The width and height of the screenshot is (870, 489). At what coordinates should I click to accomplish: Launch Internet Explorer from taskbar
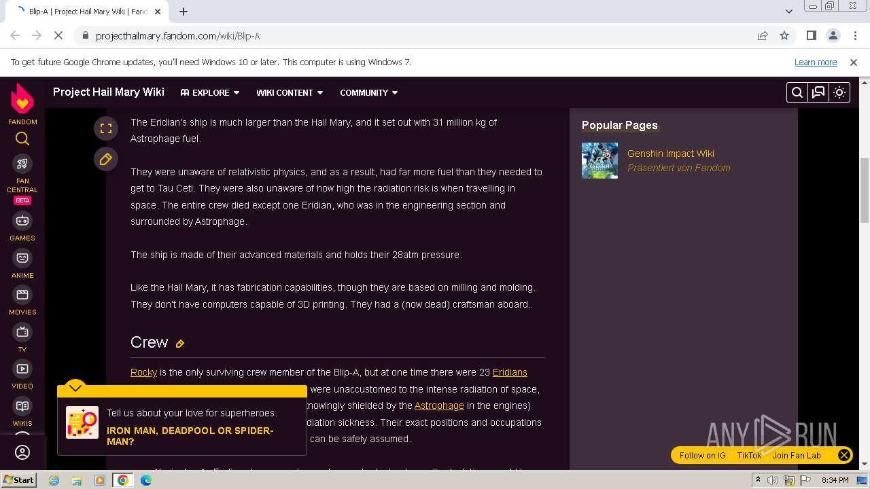point(54,480)
